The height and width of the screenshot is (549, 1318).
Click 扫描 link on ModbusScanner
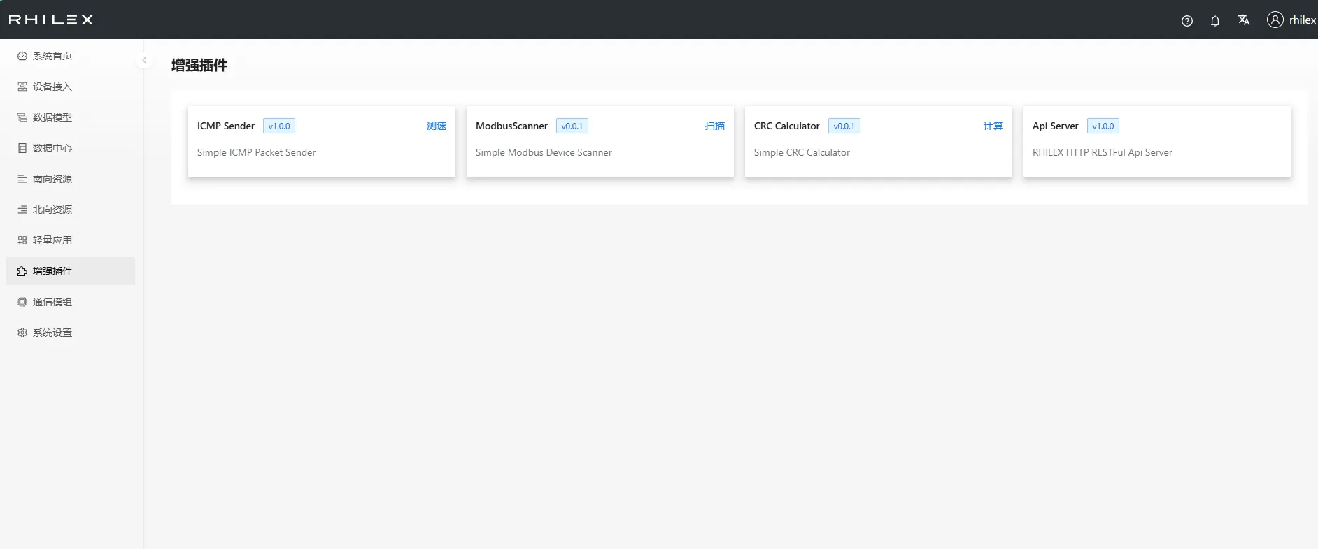pos(715,126)
